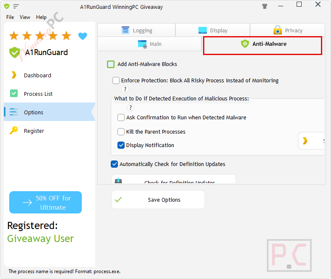
Task: Open Process List in sidebar
Action: point(50,94)
